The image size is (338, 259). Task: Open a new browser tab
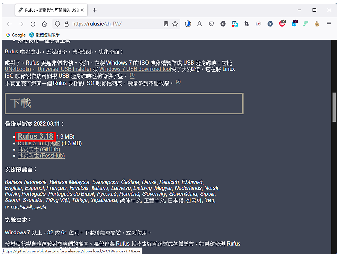click(94, 10)
